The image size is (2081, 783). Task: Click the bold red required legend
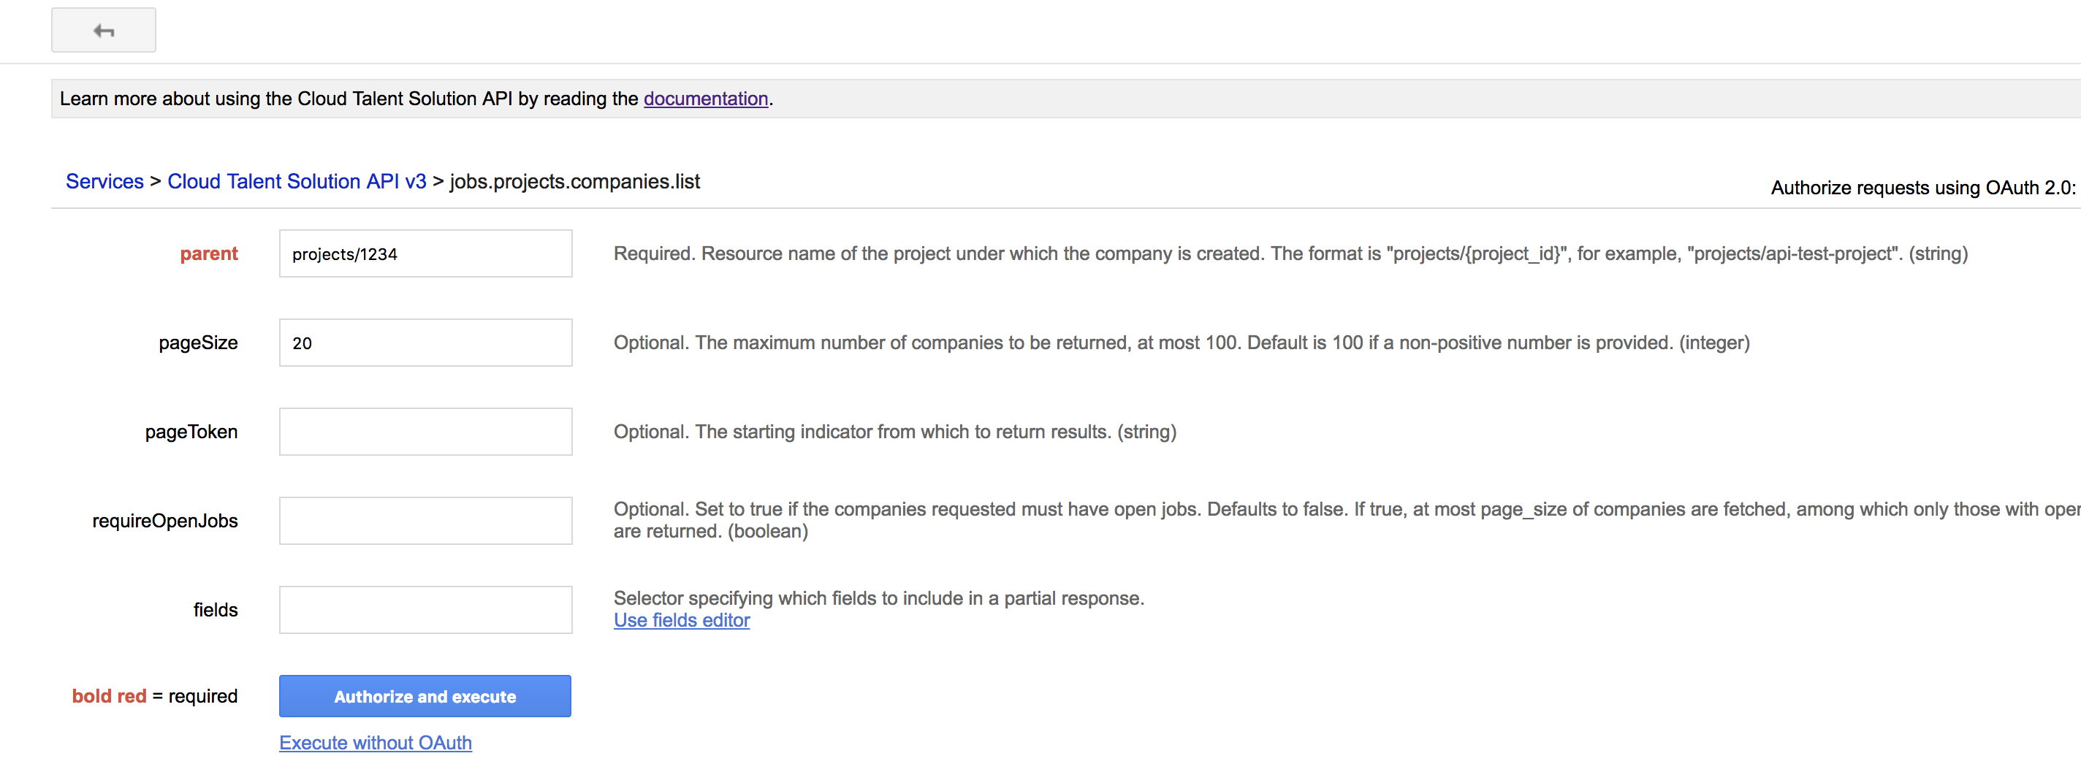click(x=153, y=695)
